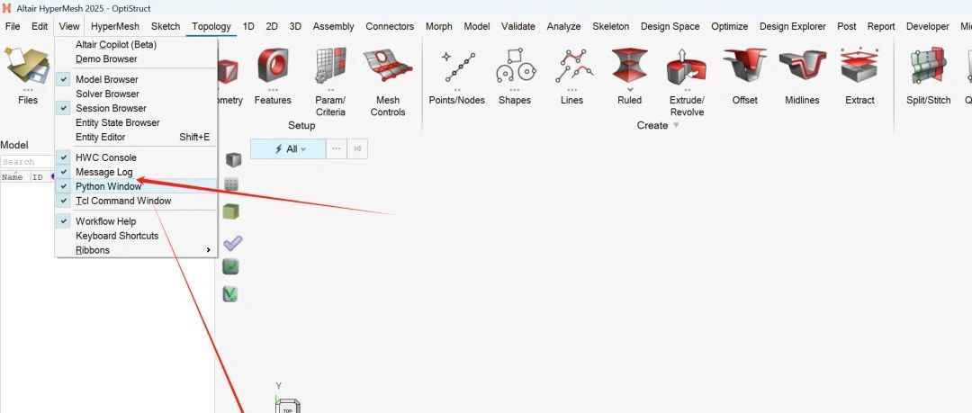This screenshot has width=972, height=413.
Task: Open the selector options ellipsis
Action: (x=336, y=148)
